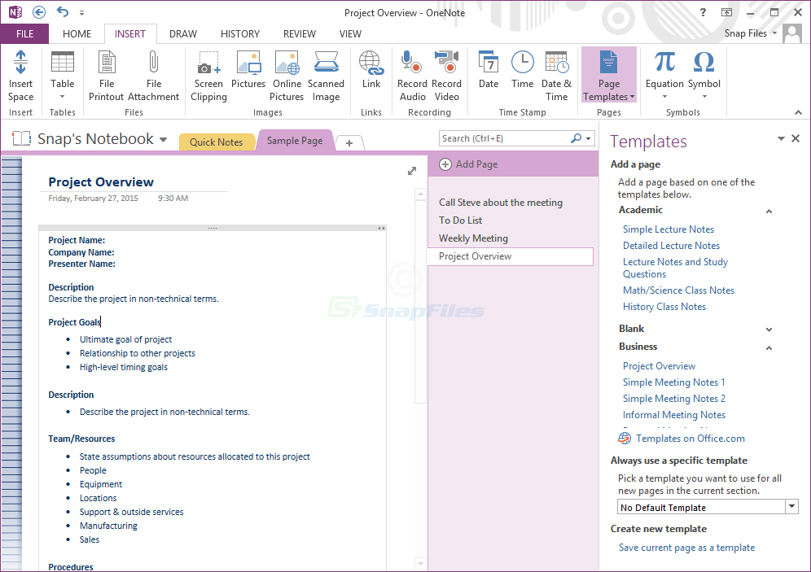811x572 pixels.
Task: Click the Back arrow in title bar
Action: (39, 12)
